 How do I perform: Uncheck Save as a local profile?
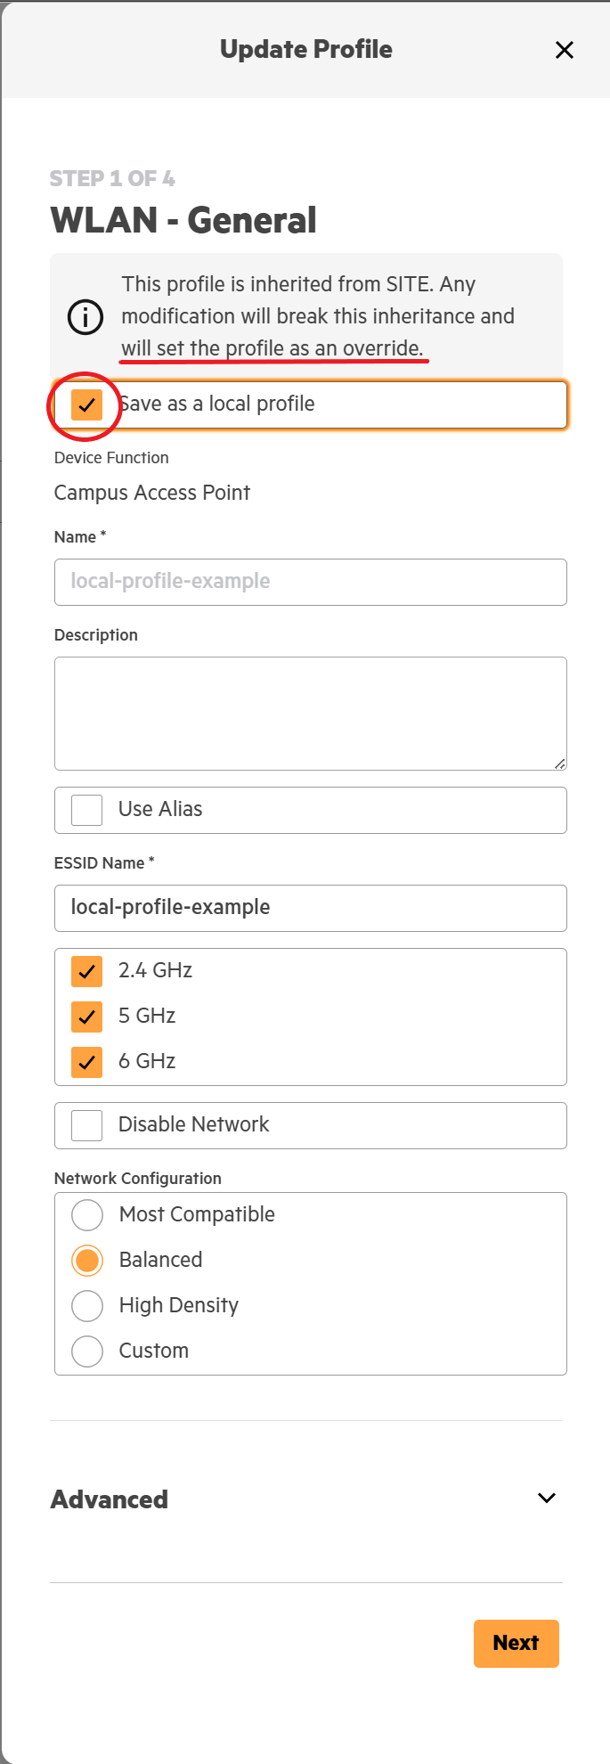point(86,404)
